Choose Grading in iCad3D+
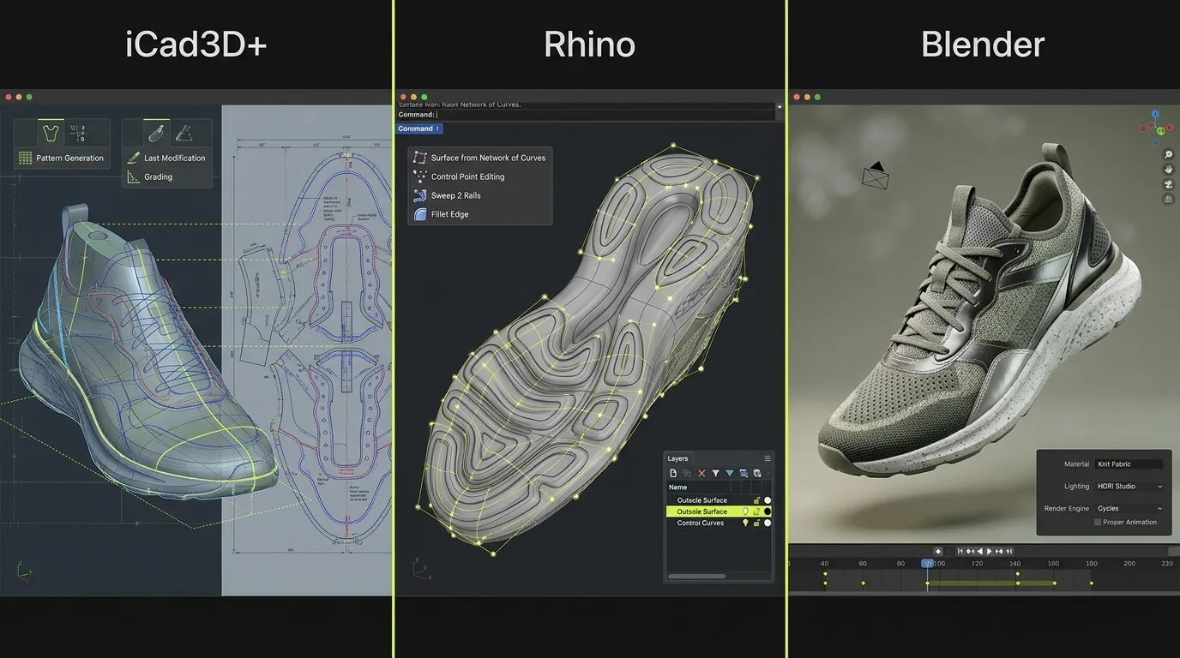This screenshot has height=658, width=1180. (x=159, y=176)
